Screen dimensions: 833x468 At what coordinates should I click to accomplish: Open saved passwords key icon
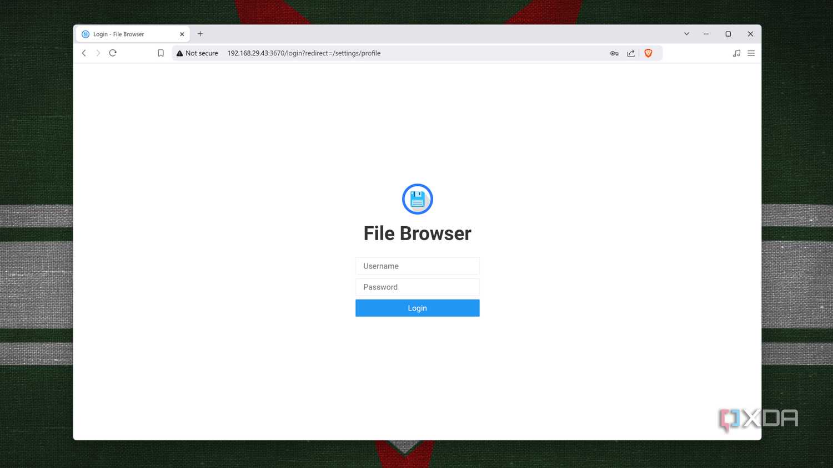coord(614,53)
